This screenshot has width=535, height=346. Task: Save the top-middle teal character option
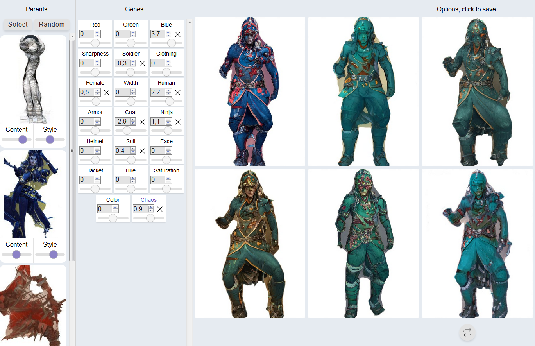coord(363,91)
